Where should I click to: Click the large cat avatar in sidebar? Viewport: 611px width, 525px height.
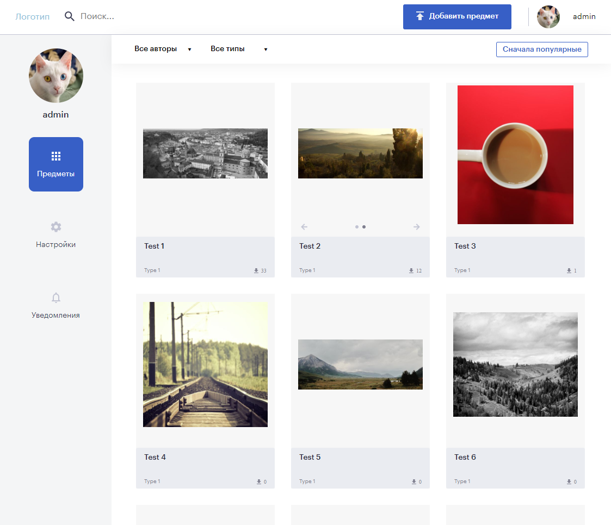click(55, 76)
